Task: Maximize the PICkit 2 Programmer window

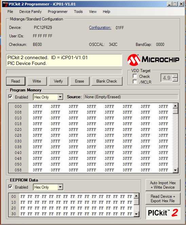Action: click(x=175, y=4)
